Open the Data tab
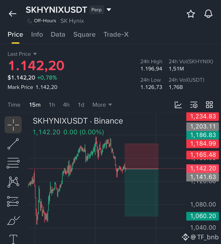Screen dimensions: 221x244 click(58, 34)
